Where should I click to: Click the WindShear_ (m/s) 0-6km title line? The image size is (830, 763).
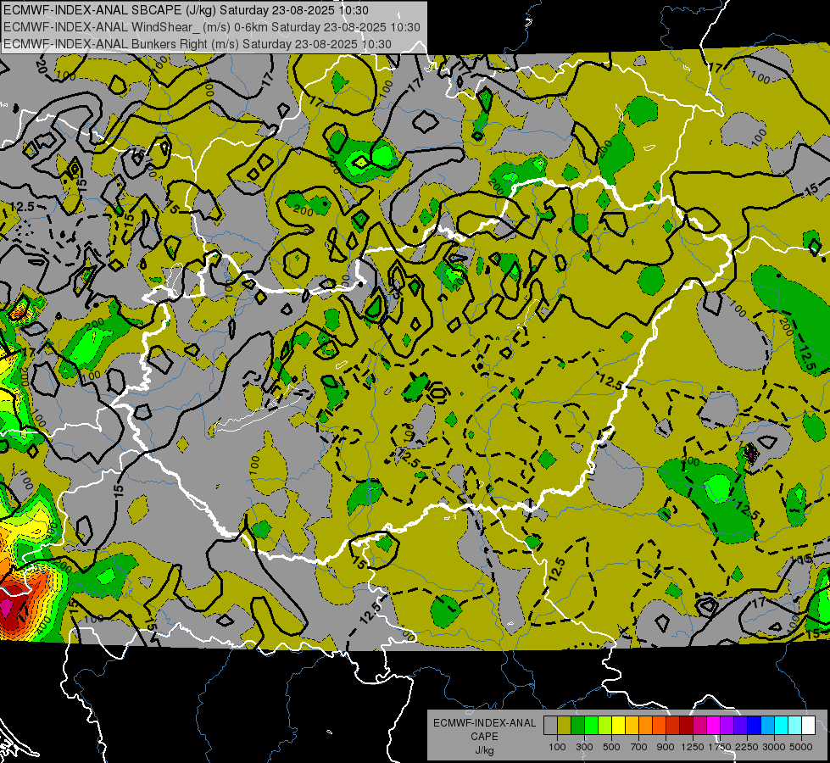212,27
